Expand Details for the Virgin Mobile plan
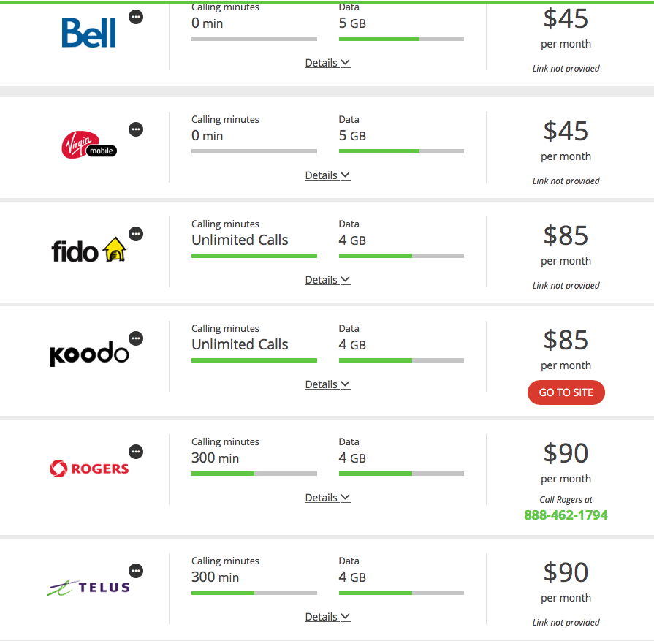 click(327, 175)
